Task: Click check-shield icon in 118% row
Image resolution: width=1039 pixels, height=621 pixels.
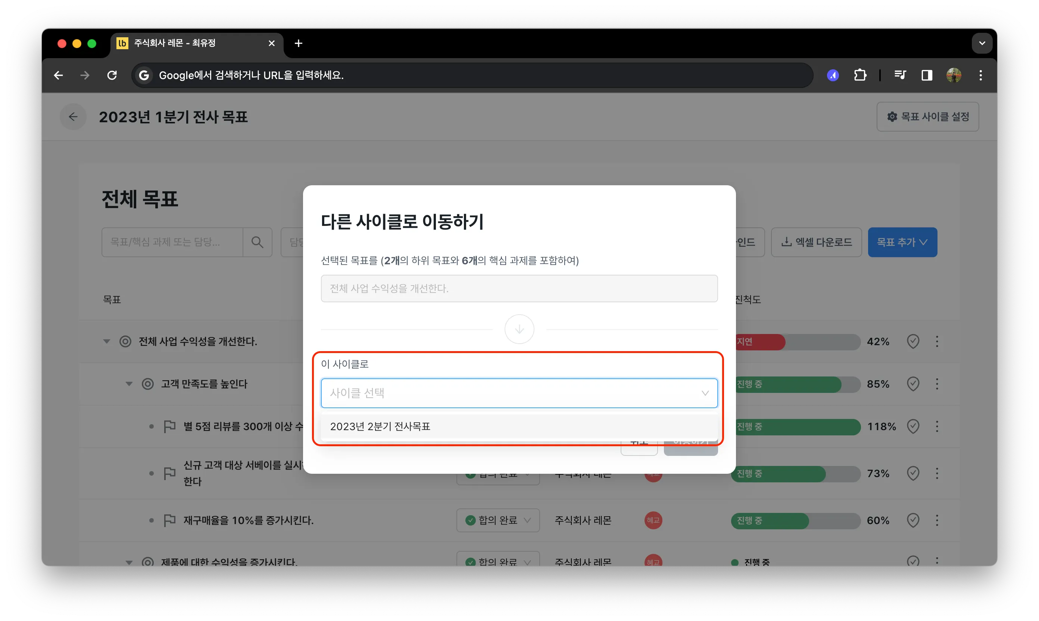Action: tap(913, 426)
